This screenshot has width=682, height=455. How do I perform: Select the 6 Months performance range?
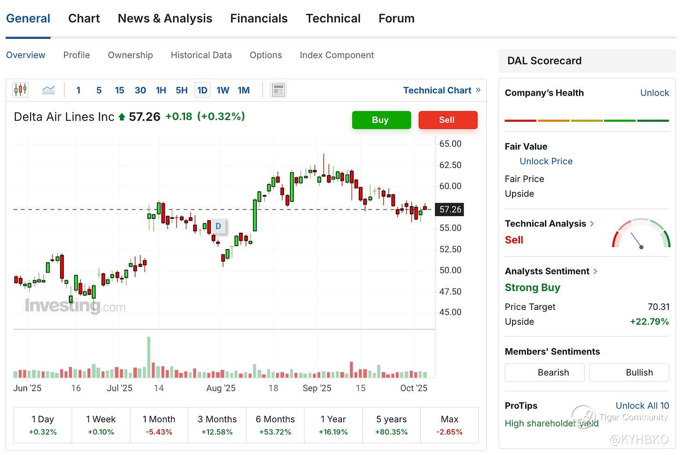coord(275,425)
